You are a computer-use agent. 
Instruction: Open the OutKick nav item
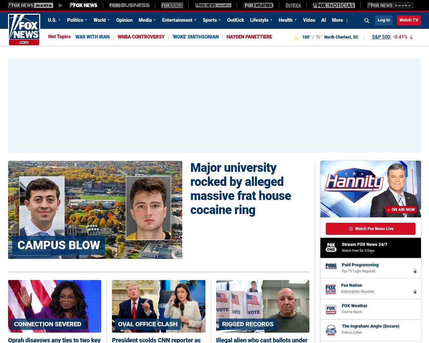pos(236,20)
